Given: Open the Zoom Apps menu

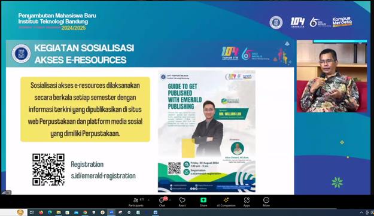Looking at the screenshot, I should coord(247,202).
